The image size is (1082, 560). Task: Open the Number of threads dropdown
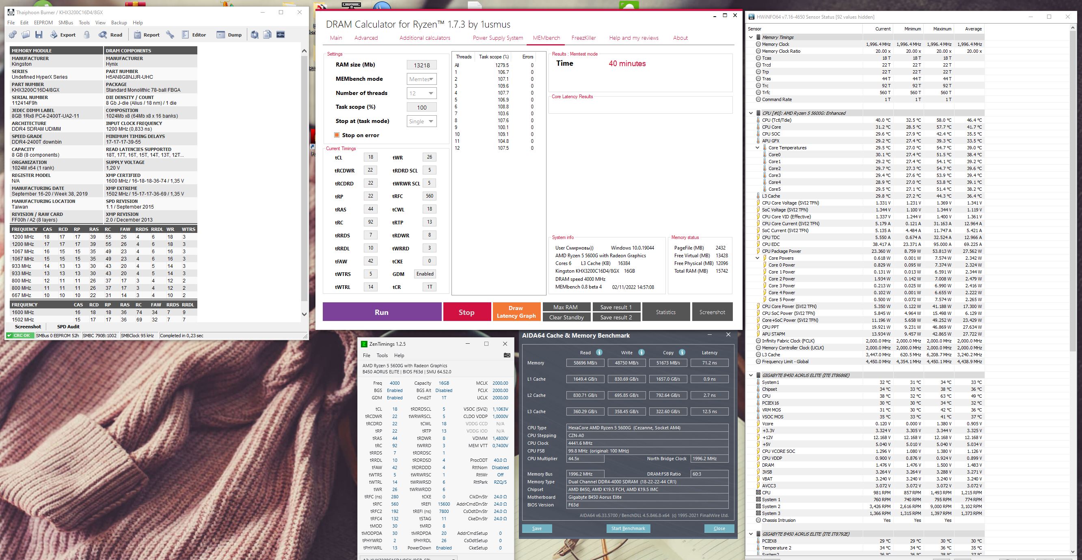tap(422, 93)
